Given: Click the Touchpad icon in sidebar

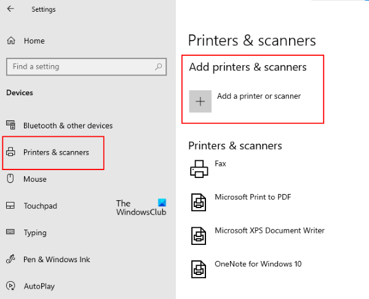Looking at the screenshot, I should pos(10,206).
